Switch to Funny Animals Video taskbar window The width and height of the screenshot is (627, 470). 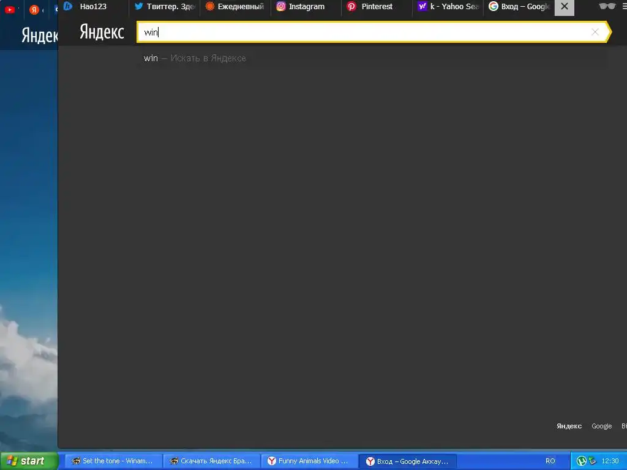pyautogui.click(x=310, y=461)
